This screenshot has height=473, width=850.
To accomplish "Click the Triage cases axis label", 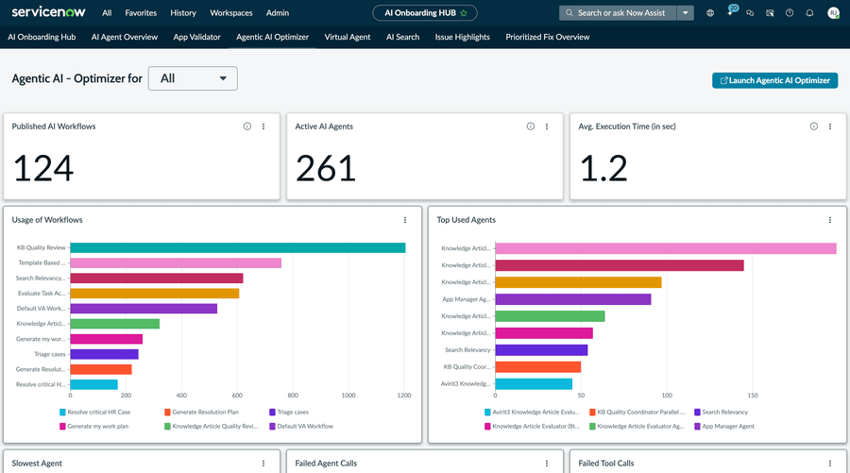I will [50, 354].
